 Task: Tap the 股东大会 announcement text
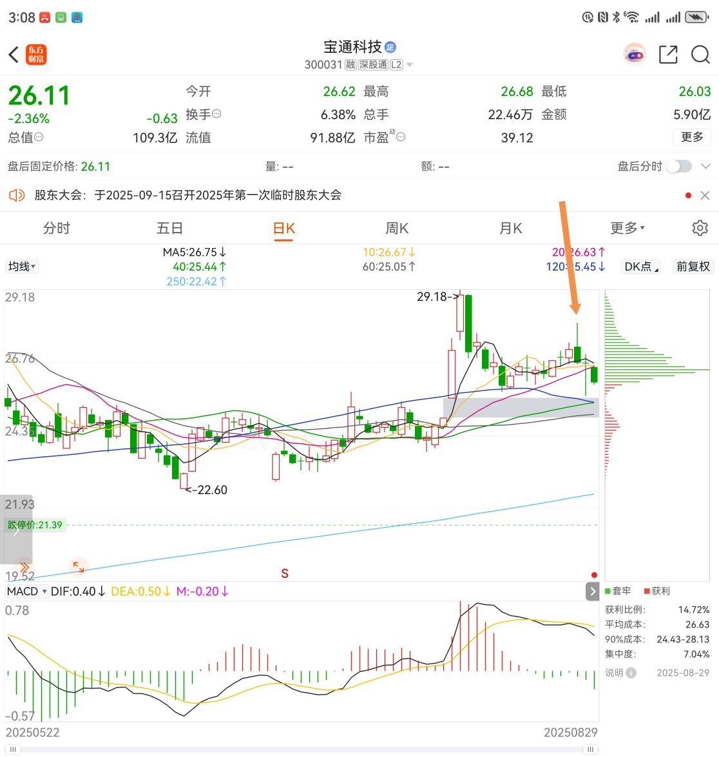[188, 195]
